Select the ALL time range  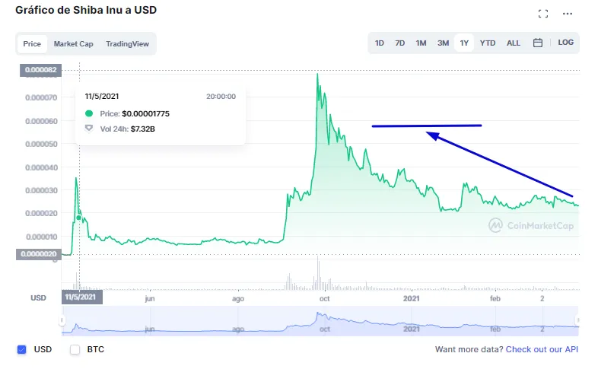pyautogui.click(x=514, y=43)
